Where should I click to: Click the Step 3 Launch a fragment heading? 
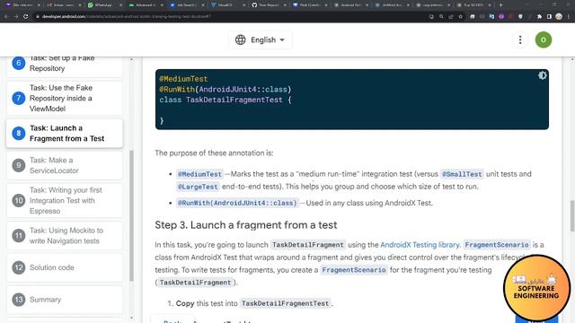tap(245, 225)
